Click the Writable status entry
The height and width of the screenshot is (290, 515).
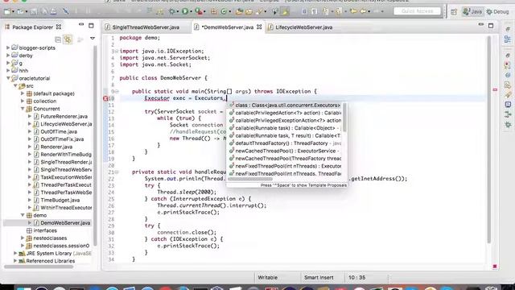tap(267, 277)
